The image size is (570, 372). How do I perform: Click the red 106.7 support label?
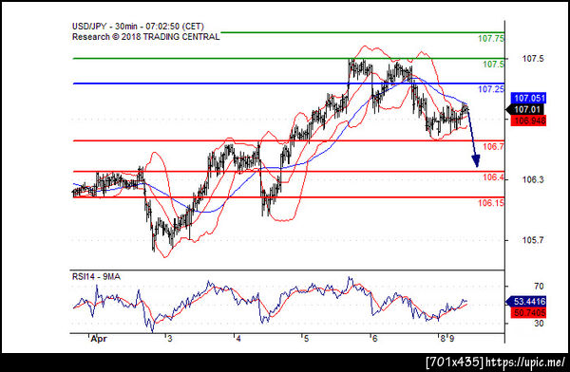493,147
